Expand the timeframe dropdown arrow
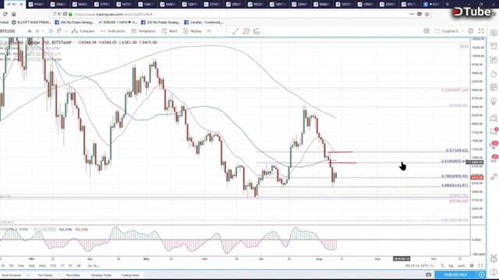This screenshot has width=499, height=280. click(43, 31)
